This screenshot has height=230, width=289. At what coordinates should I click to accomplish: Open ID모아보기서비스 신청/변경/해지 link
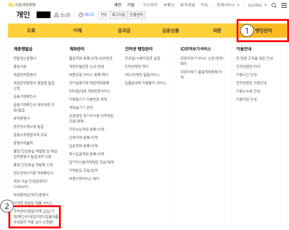click(x=202, y=61)
